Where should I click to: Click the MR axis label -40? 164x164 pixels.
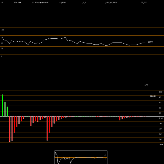pos(160,129)
